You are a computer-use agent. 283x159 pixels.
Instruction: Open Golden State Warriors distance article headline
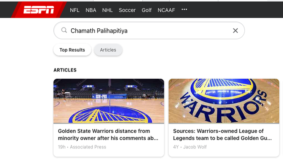click(108, 134)
